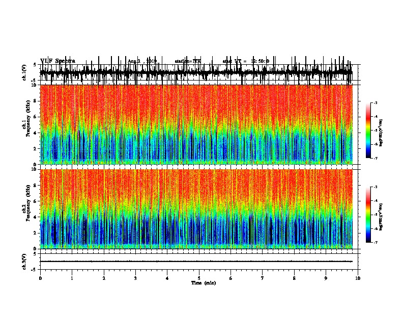
Task: Click the 'station=ITK' header label
Action: tap(188, 61)
